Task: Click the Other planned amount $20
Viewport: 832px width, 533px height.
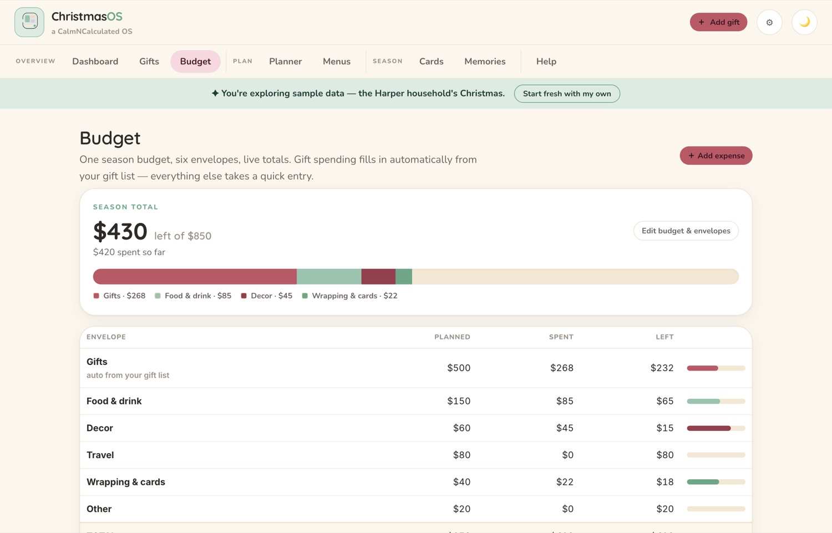Action: (461, 509)
